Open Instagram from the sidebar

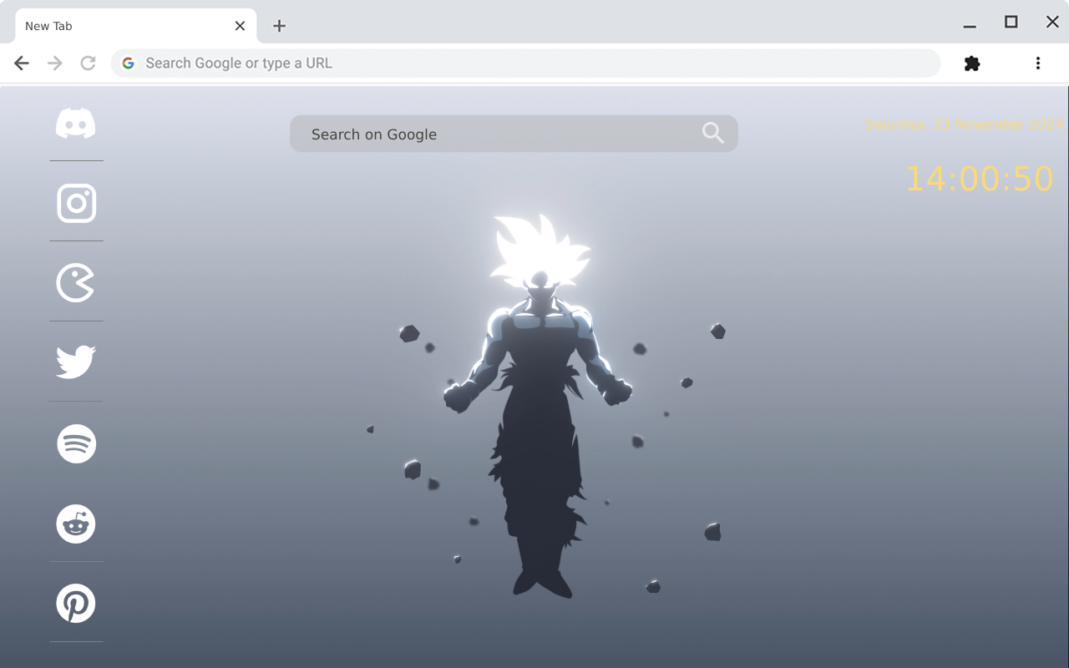click(x=76, y=203)
